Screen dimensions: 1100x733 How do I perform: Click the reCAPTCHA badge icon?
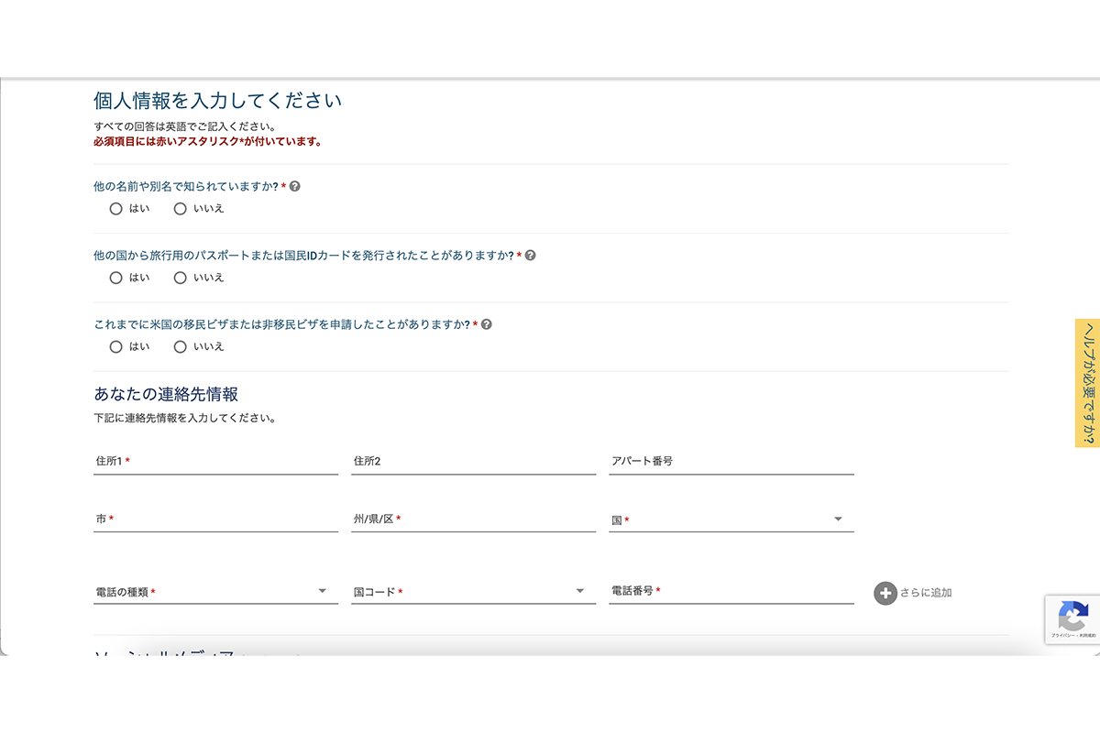point(1072,614)
